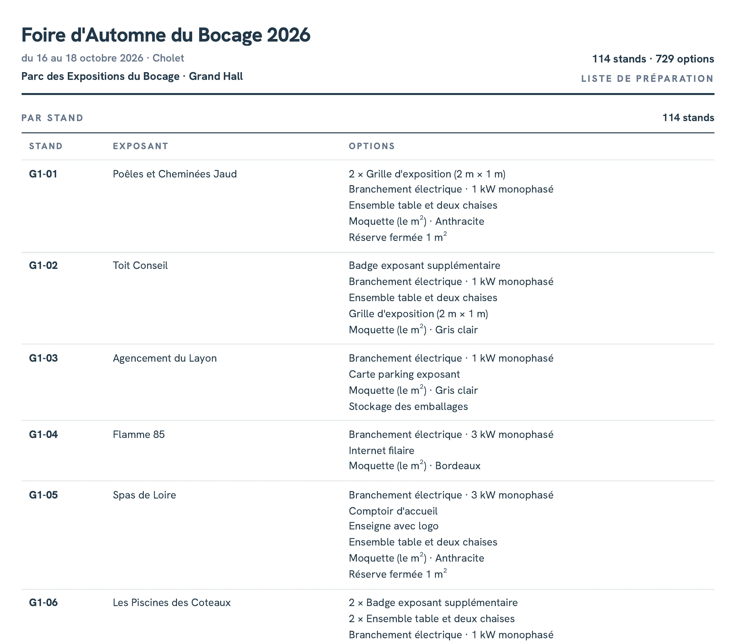Viewport: 735px width, 644px height.
Task: Click Comptoir d'accueil option
Action: [x=393, y=511]
